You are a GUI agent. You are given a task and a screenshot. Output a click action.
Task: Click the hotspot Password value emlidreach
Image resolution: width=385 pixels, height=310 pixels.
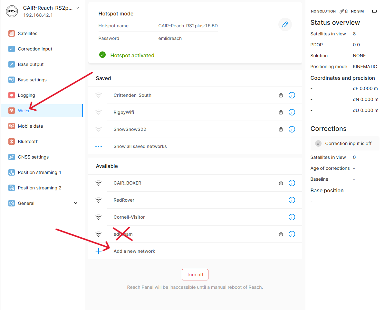pos(170,38)
